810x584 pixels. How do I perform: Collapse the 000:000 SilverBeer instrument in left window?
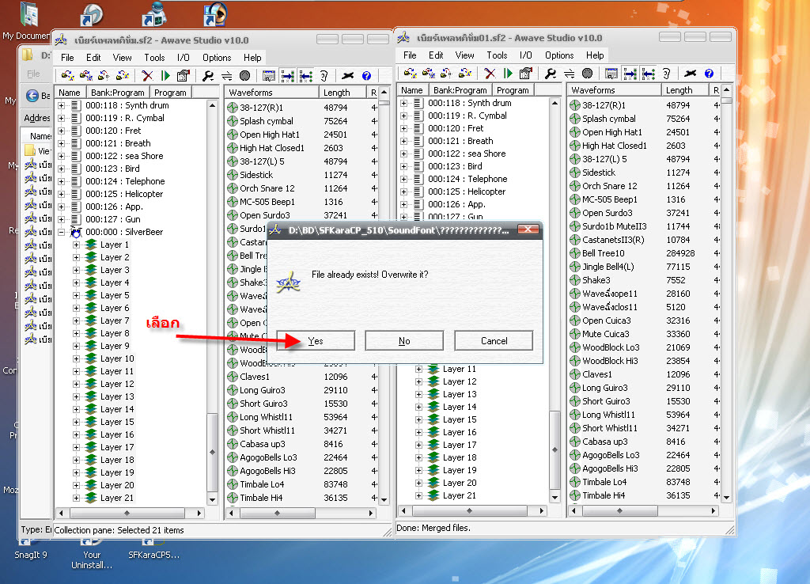(62, 232)
